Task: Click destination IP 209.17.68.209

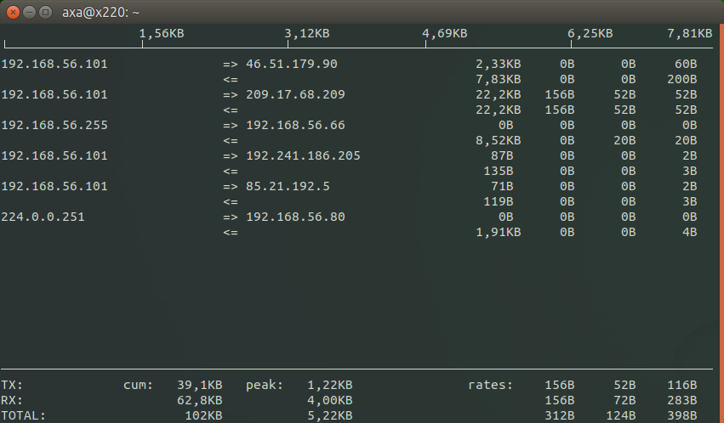Action: point(295,94)
